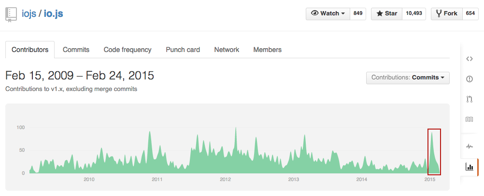
Task: Fork the io.js repository
Action: click(446, 13)
